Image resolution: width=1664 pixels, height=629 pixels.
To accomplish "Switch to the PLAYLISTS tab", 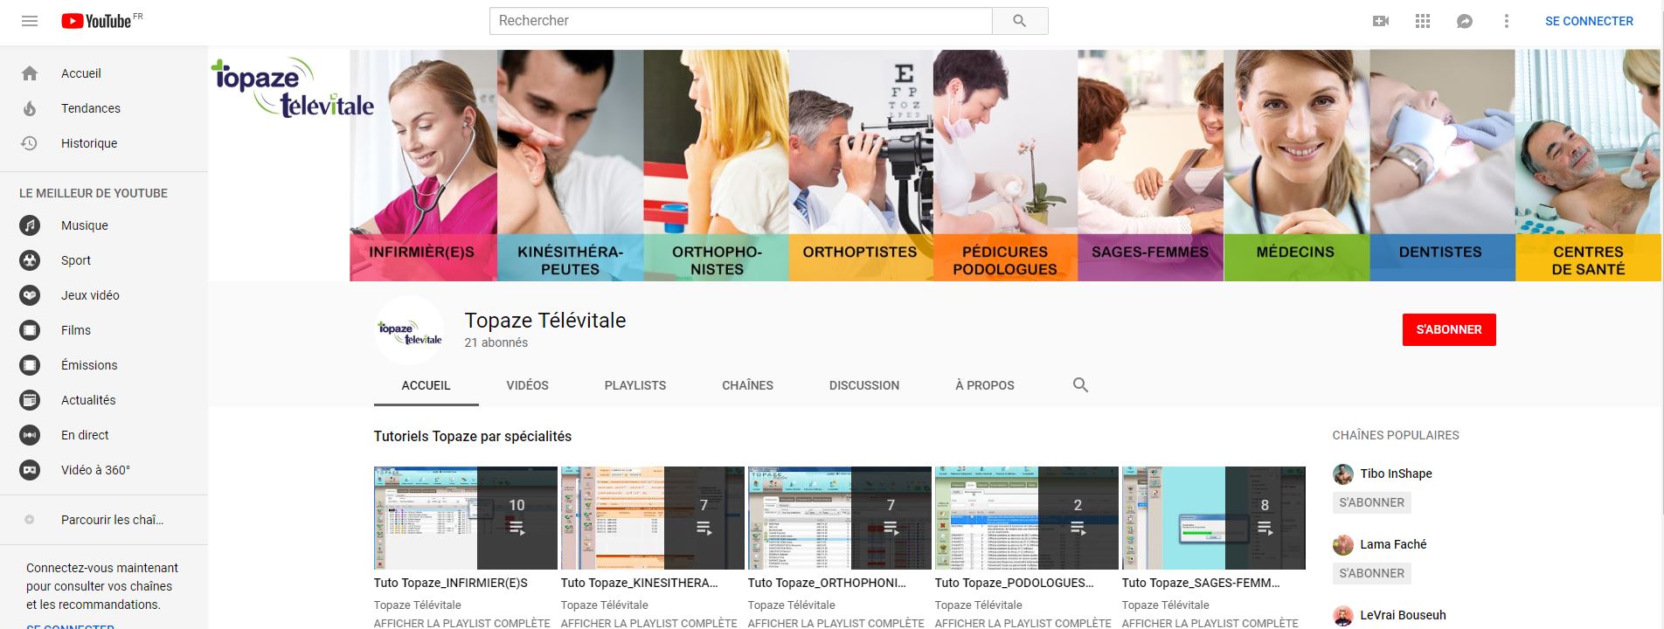I will tap(635, 385).
